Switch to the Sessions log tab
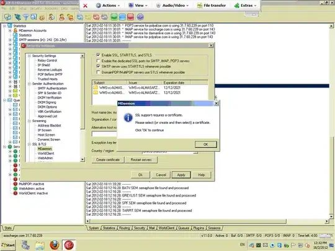 click(x=214, y=228)
